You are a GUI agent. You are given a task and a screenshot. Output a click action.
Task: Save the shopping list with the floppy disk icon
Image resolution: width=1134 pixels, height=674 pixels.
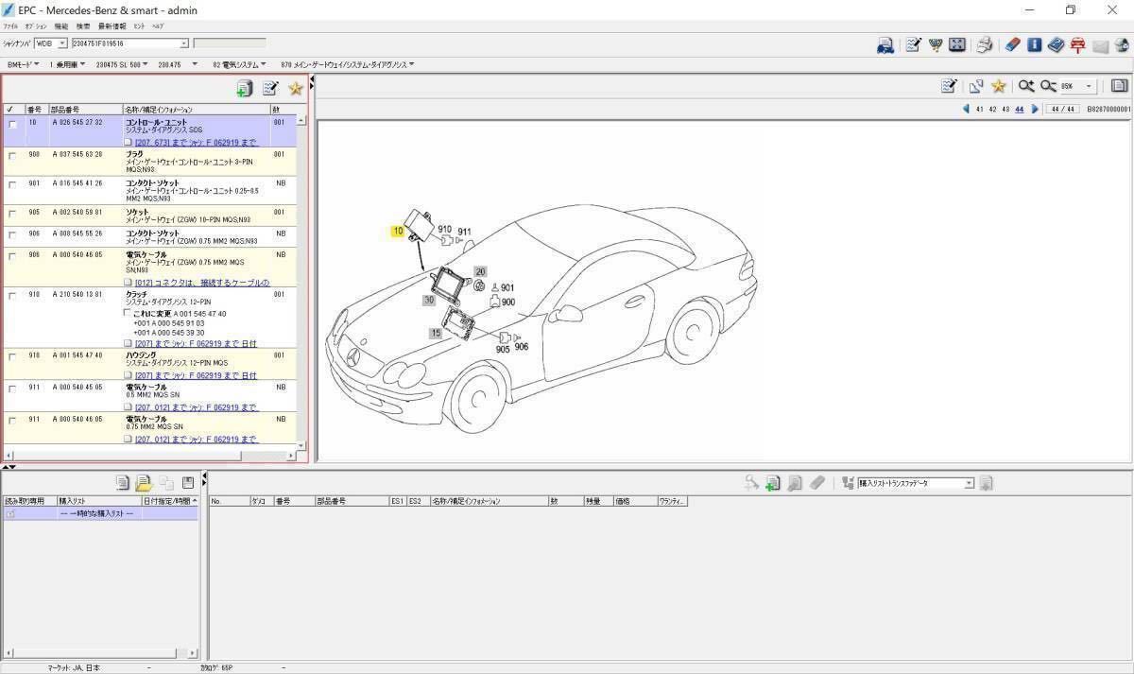click(x=188, y=483)
